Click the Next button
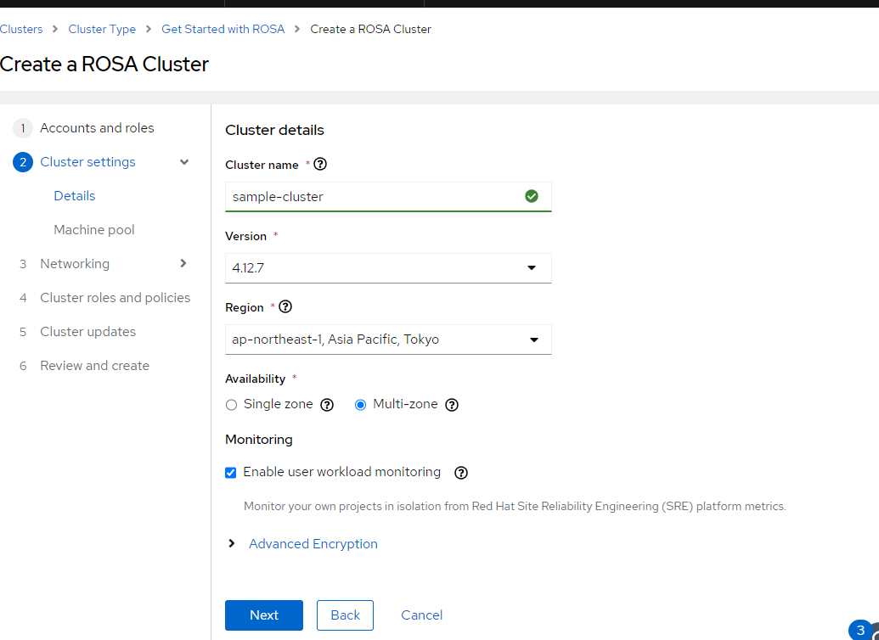879x640 pixels. pos(264,615)
